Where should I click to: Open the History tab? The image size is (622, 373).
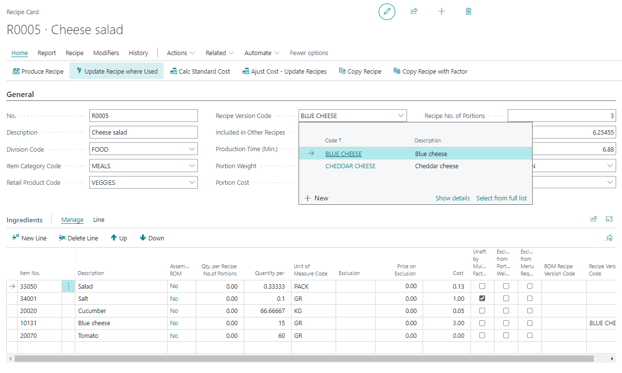pos(138,53)
